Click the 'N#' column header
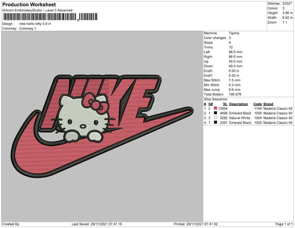Image resolution: width=295 pixels, height=228 pixels. point(210,104)
